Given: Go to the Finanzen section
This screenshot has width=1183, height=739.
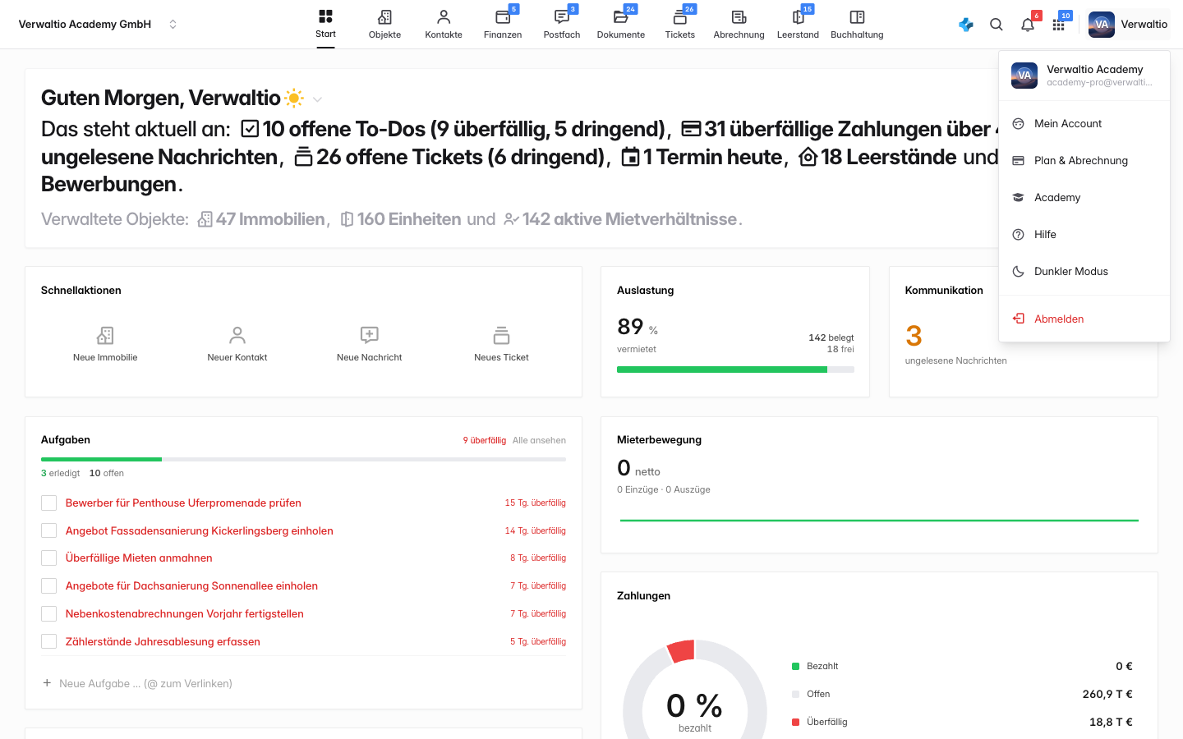Looking at the screenshot, I should tap(503, 25).
